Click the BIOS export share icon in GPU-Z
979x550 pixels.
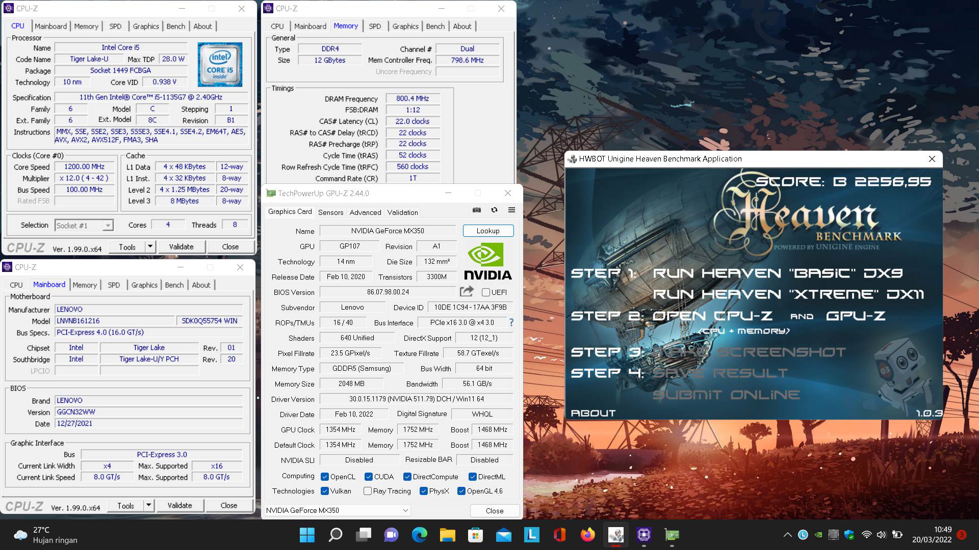tap(467, 291)
